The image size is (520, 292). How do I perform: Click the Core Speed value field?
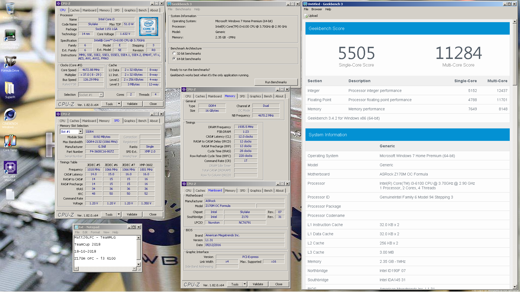pyautogui.click(x=91, y=70)
